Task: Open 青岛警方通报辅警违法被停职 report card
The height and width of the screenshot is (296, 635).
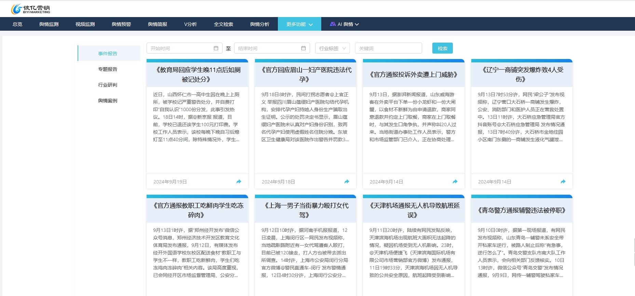Action: [x=521, y=210]
